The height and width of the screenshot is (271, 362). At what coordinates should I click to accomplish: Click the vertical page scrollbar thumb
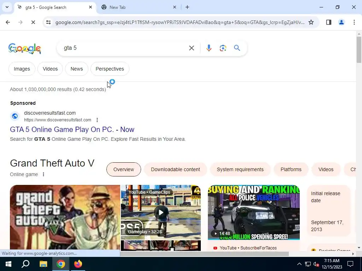click(x=359, y=49)
